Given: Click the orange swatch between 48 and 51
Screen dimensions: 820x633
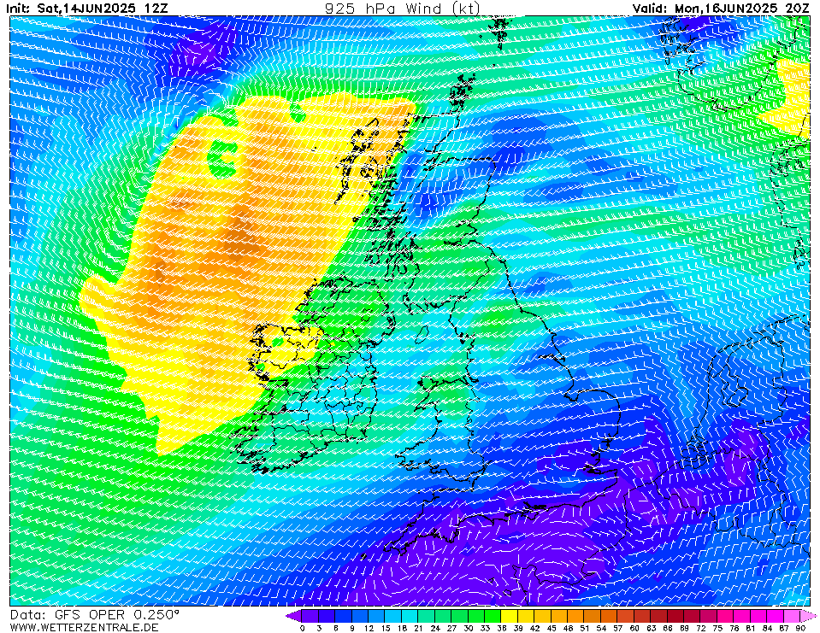Looking at the screenshot, I should tap(575, 616).
